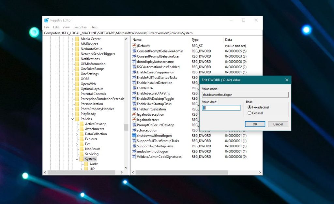Click the icon beside ValidateAdminCodeSignatures
The image size is (334, 204).
tap(134, 156)
